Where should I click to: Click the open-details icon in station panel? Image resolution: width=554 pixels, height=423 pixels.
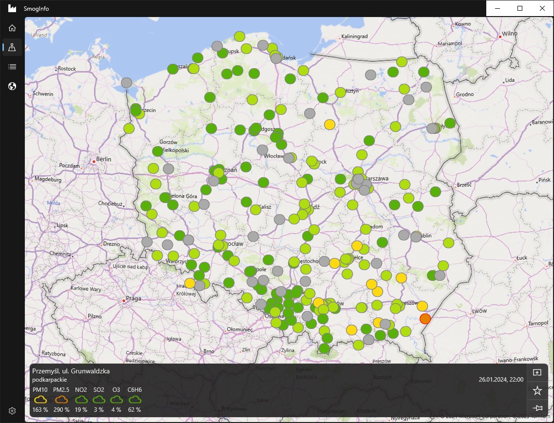point(537,373)
